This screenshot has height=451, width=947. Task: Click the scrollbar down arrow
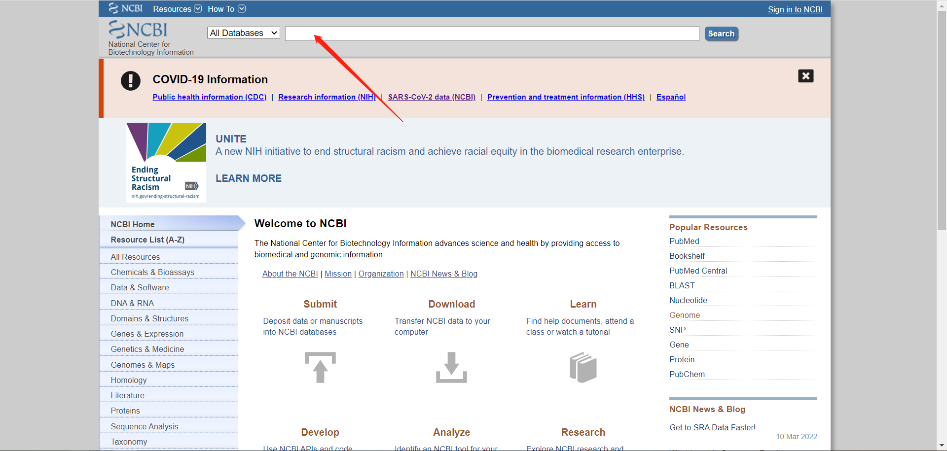pos(942,446)
